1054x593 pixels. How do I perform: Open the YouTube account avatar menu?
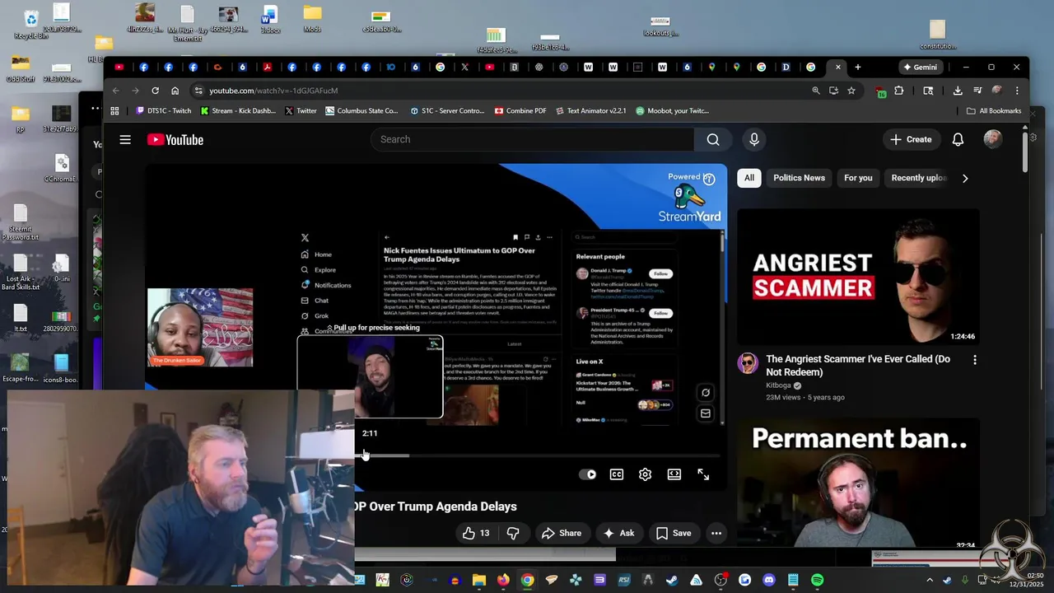993,139
